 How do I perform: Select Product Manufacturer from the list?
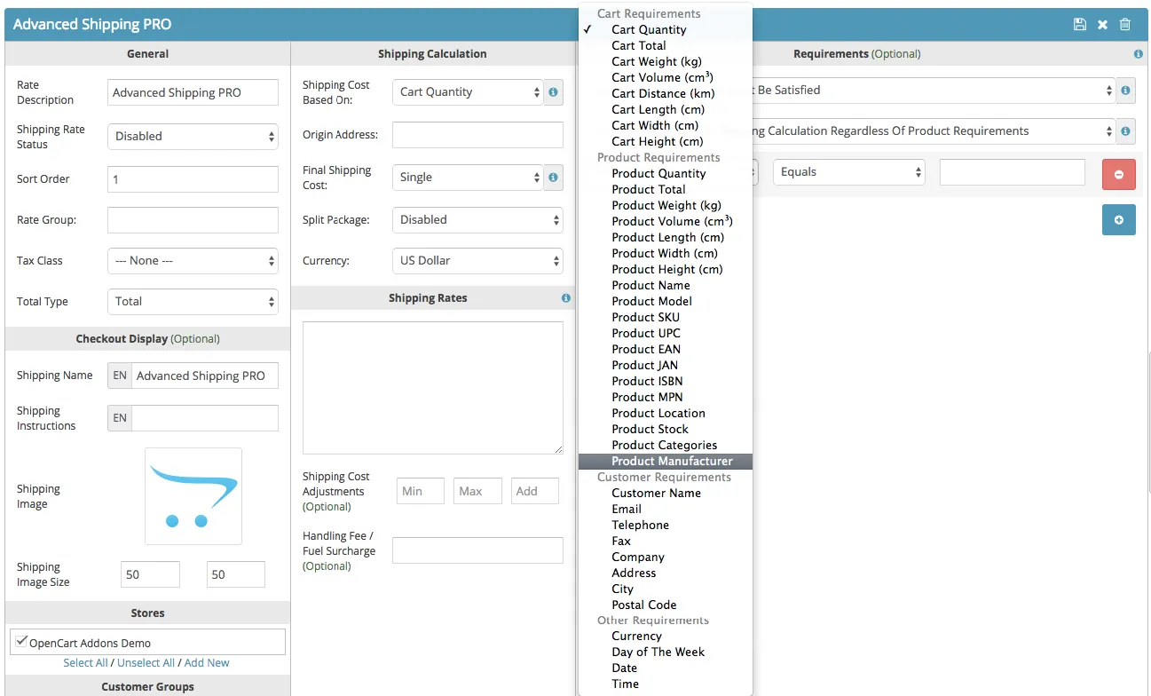pyautogui.click(x=672, y=462)
